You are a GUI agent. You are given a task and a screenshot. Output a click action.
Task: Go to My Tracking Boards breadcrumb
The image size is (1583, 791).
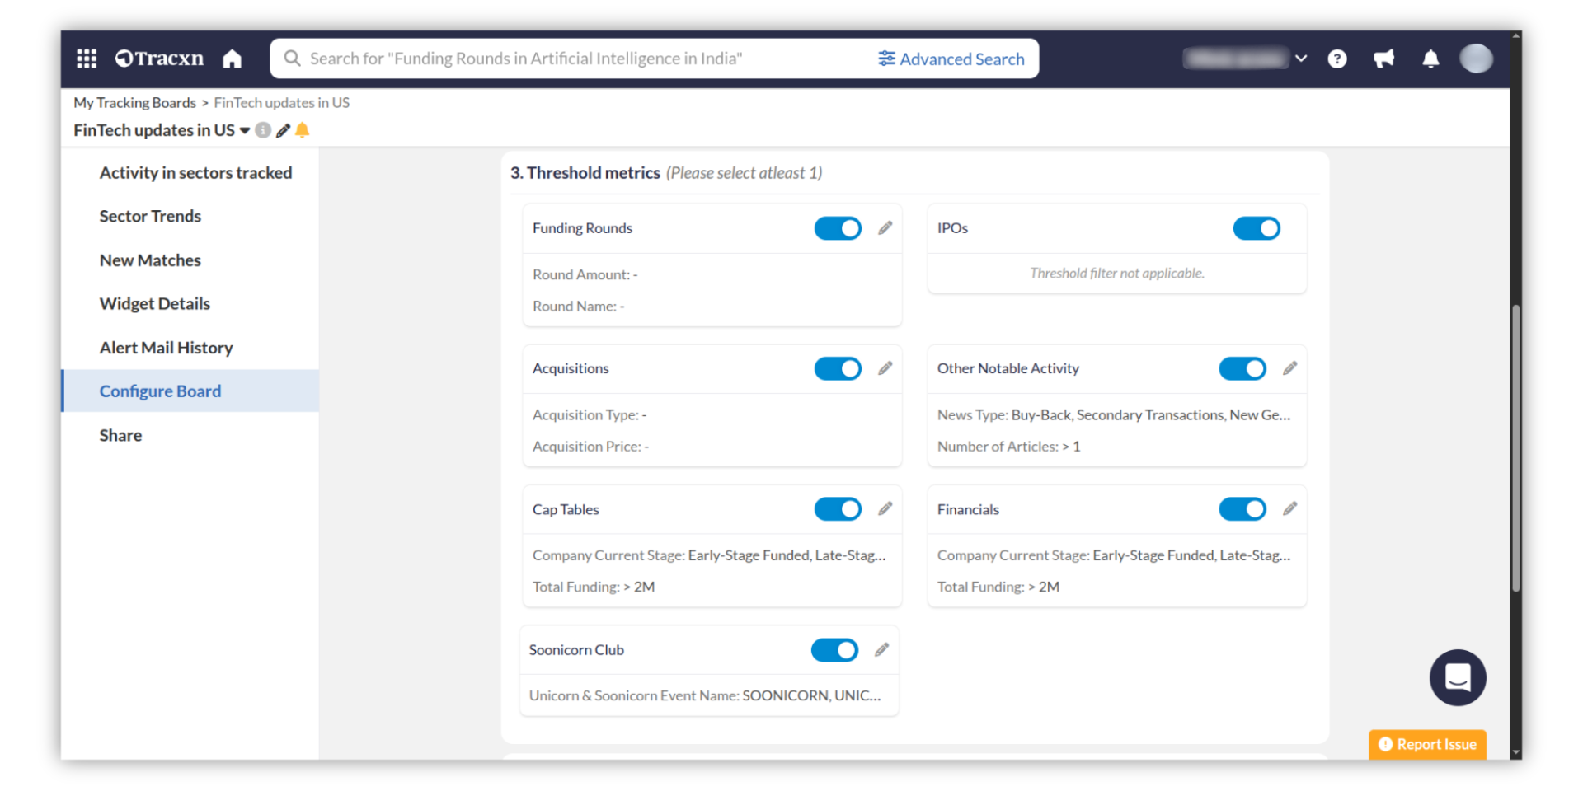(134, 102)
